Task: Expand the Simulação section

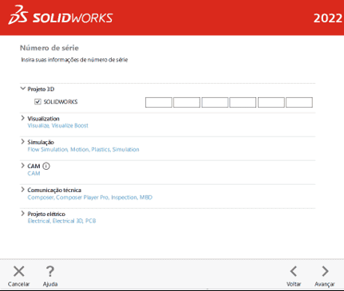Action: 23,142
